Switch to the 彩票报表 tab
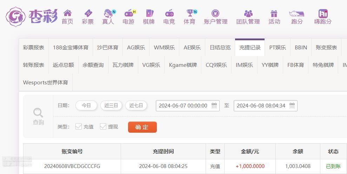 click(33, 48)
